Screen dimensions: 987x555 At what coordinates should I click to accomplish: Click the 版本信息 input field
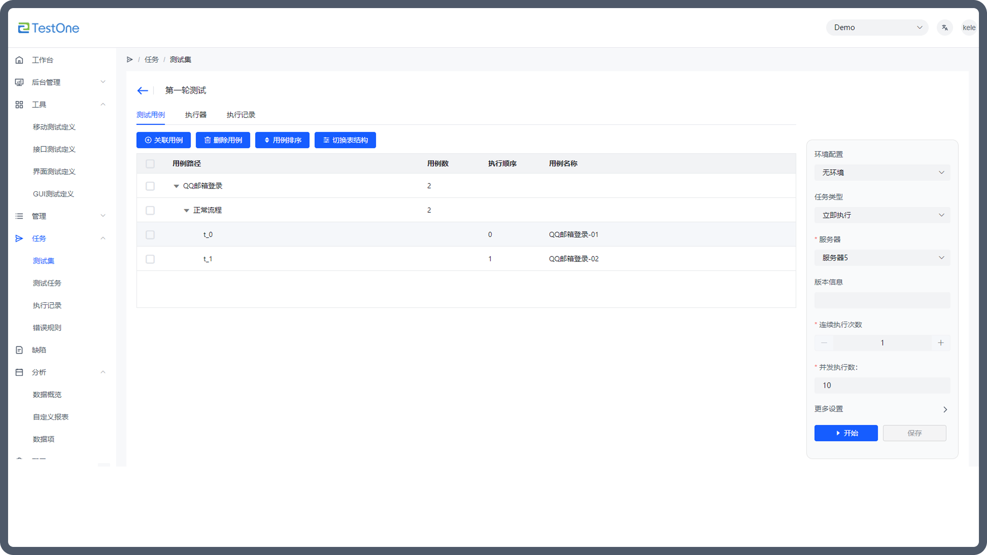click(882, 300)
